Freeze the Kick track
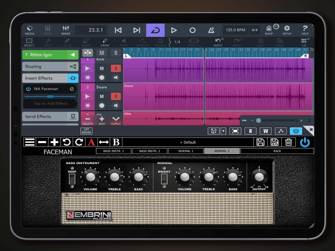 [x=87, y=78]
